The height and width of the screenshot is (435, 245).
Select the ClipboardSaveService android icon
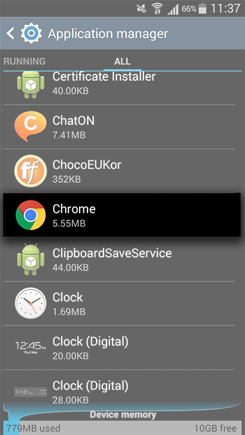point(31,259)
